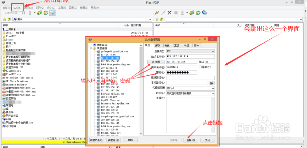Open the 桌面 local path dropdown
The width and height of the screenshot is (307, 148).
pos(150,19)
